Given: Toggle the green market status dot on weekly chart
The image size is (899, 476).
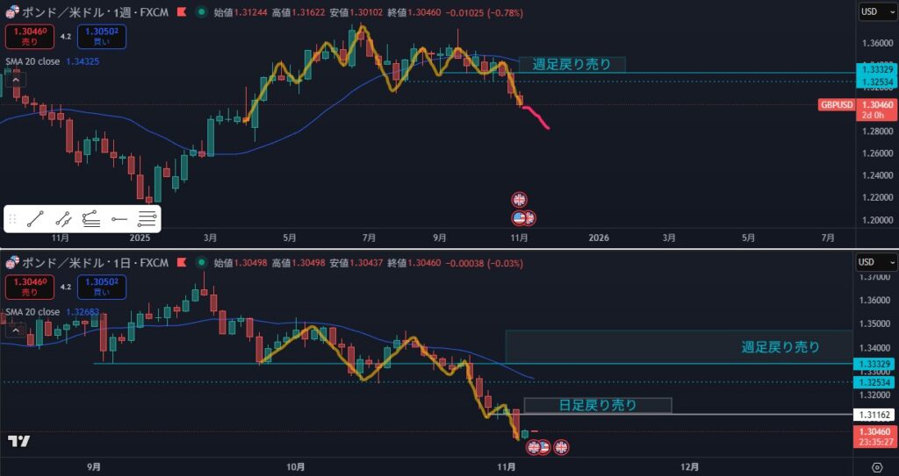Looking at the screenshot, I should pos(202,12).
